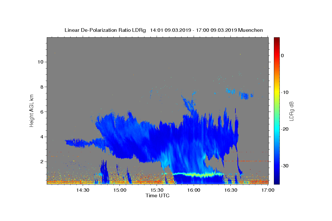Viewport: 332px width, 221px height.
Task: Click the date range text '14:01 09.03.2019 - 17:00 09.03.2019'
Action: 193,30
